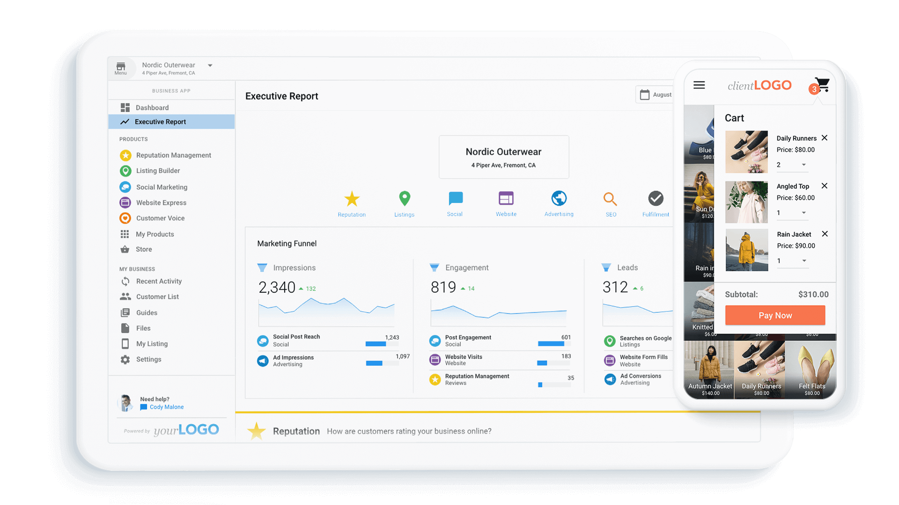
Task: Click the SEO icon in Executive Report
Action: pyautogui.click(x=610, y=198)
